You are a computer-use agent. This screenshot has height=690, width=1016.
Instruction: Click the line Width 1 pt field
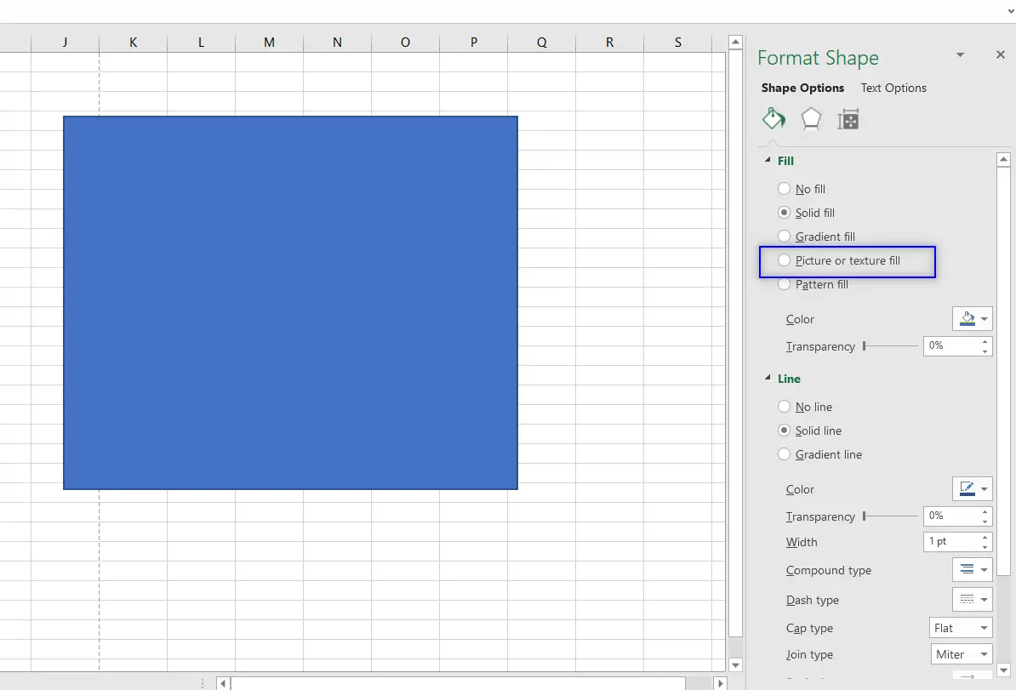pos(951,542)
